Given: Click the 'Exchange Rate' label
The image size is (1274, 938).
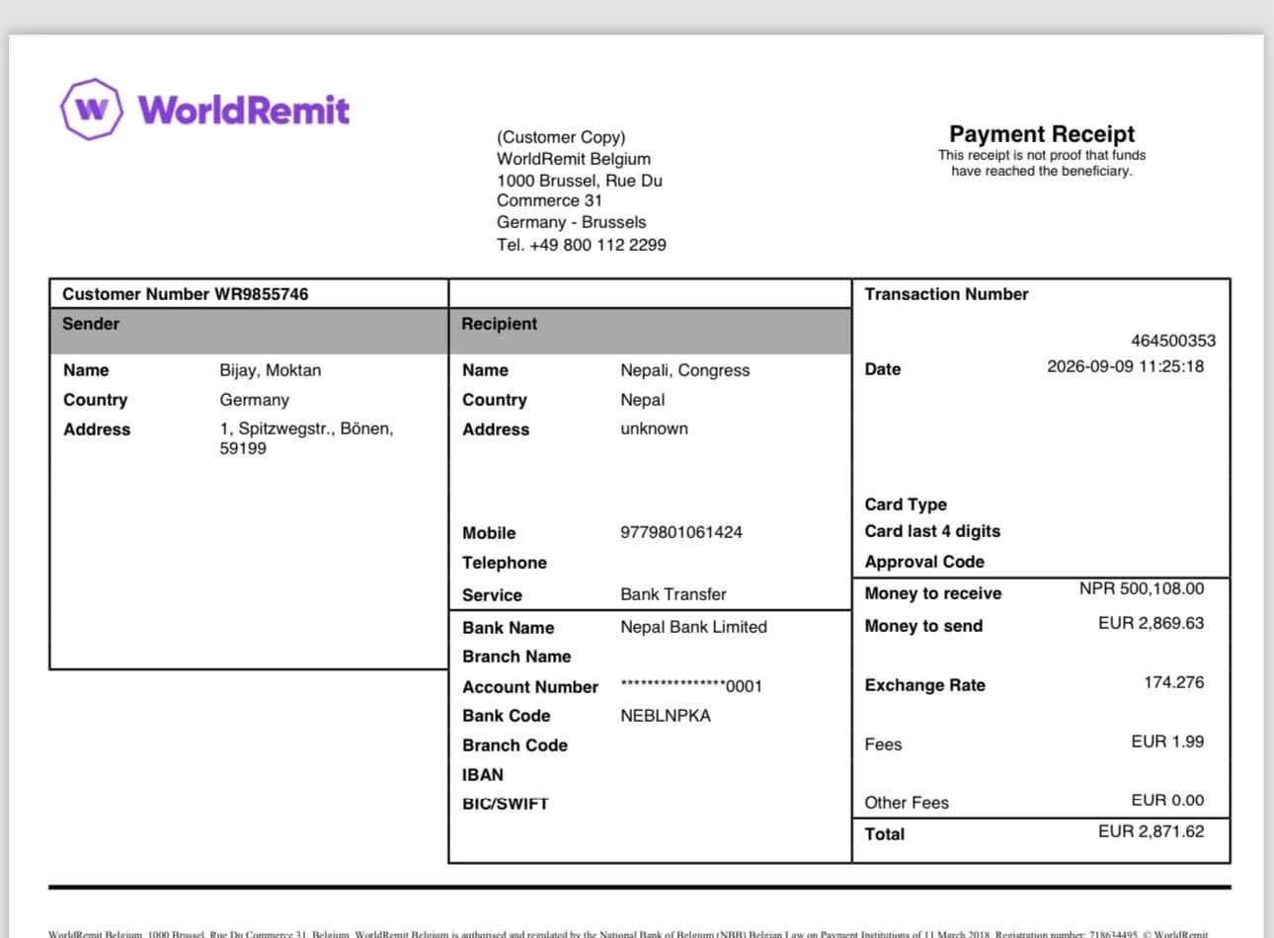Looking at the screenshot, I should 925,685.
